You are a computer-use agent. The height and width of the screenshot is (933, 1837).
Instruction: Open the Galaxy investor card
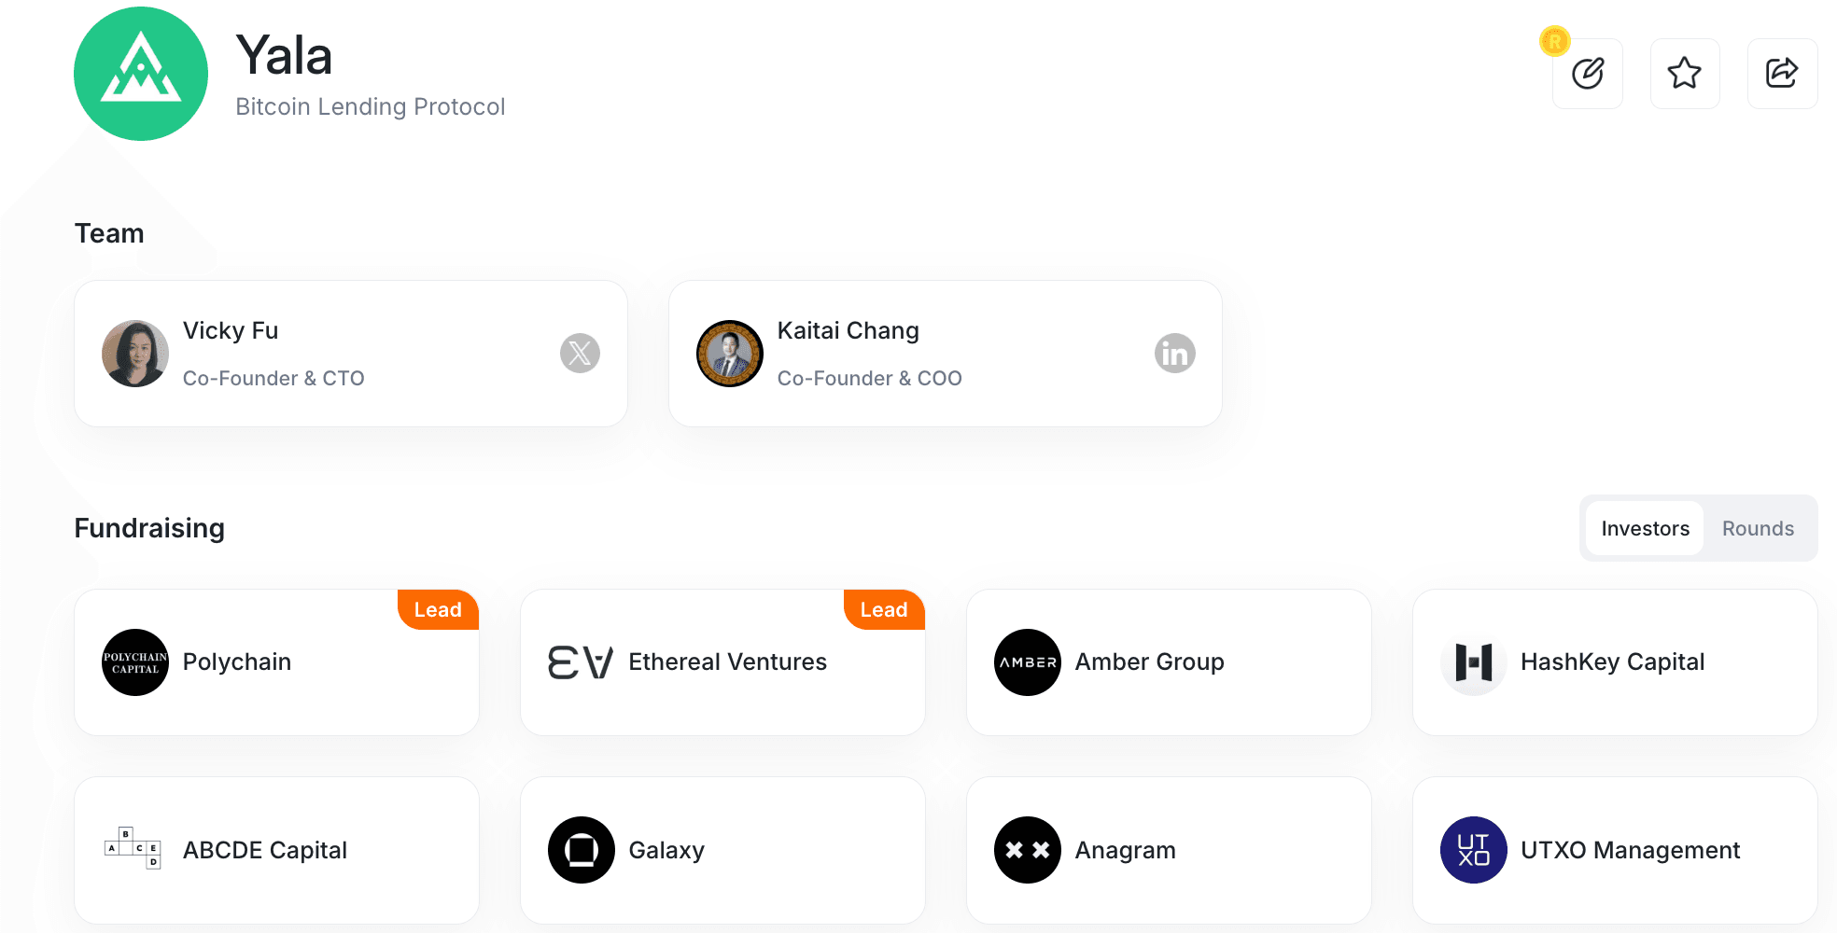(x=722, y=850)
